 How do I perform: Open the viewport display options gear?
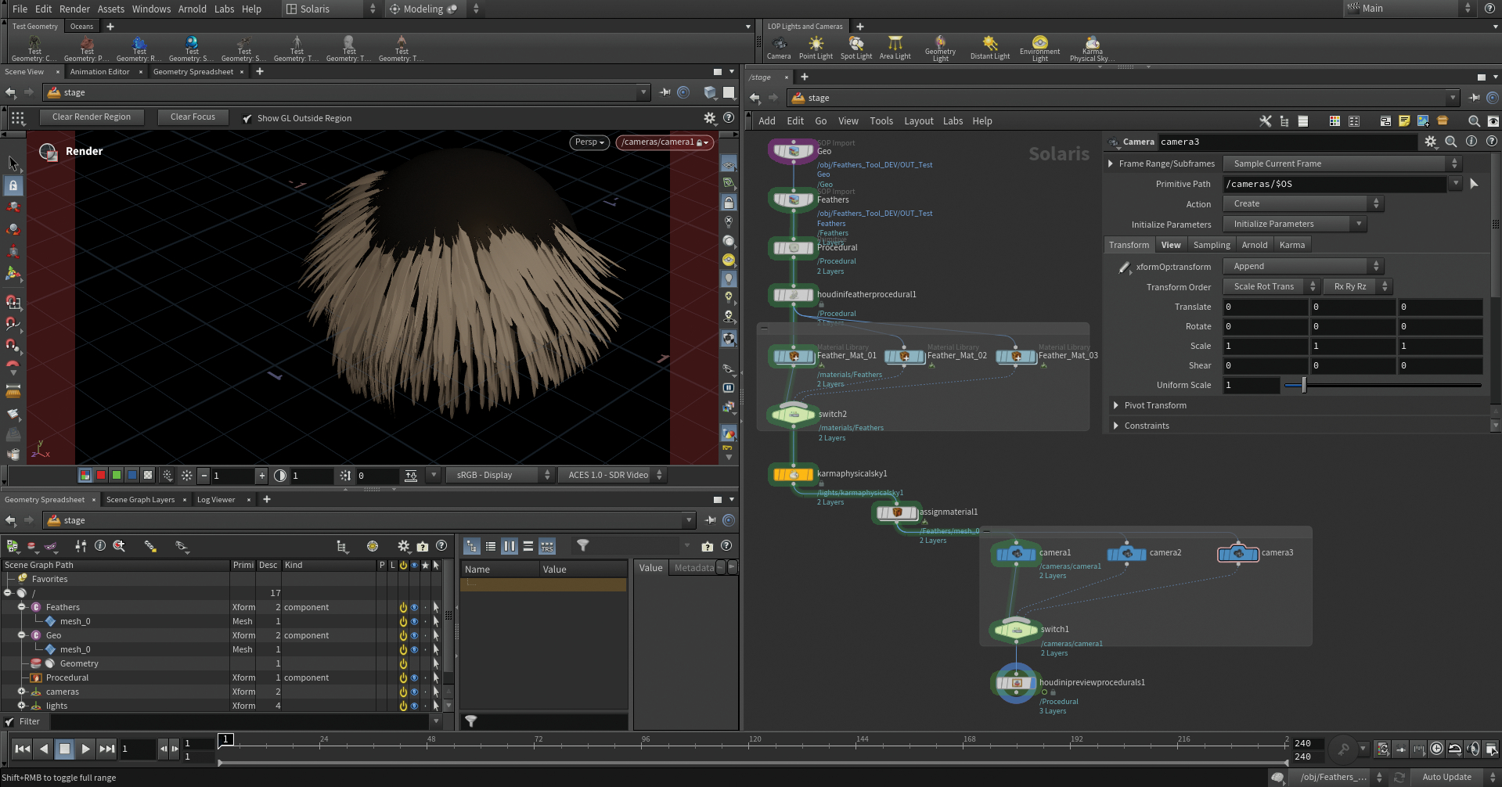point(710,118)
